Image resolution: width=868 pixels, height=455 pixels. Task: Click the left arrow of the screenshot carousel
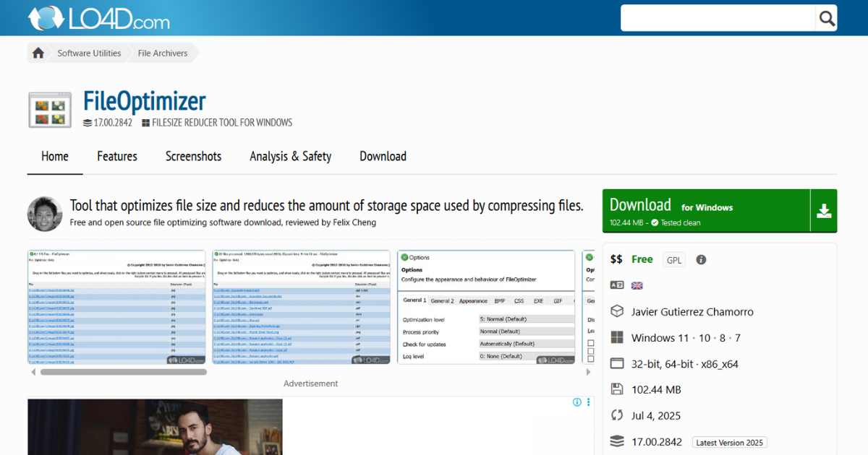pyautogui.click(x=33, y=371)
